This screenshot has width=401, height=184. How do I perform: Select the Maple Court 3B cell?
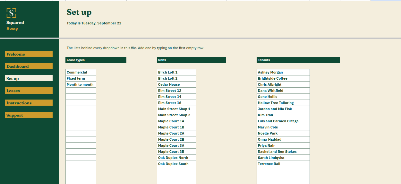pos(176,152)
